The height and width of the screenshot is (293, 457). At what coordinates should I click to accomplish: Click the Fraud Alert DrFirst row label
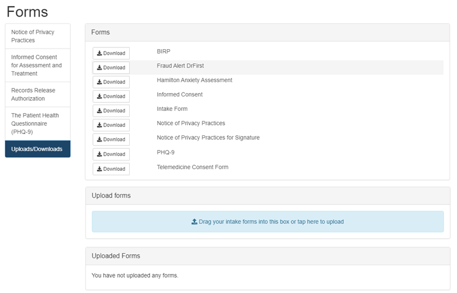click(x=181, y=66)
